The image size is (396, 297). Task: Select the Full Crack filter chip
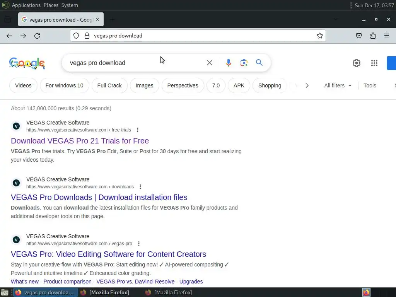pos(109,85)
